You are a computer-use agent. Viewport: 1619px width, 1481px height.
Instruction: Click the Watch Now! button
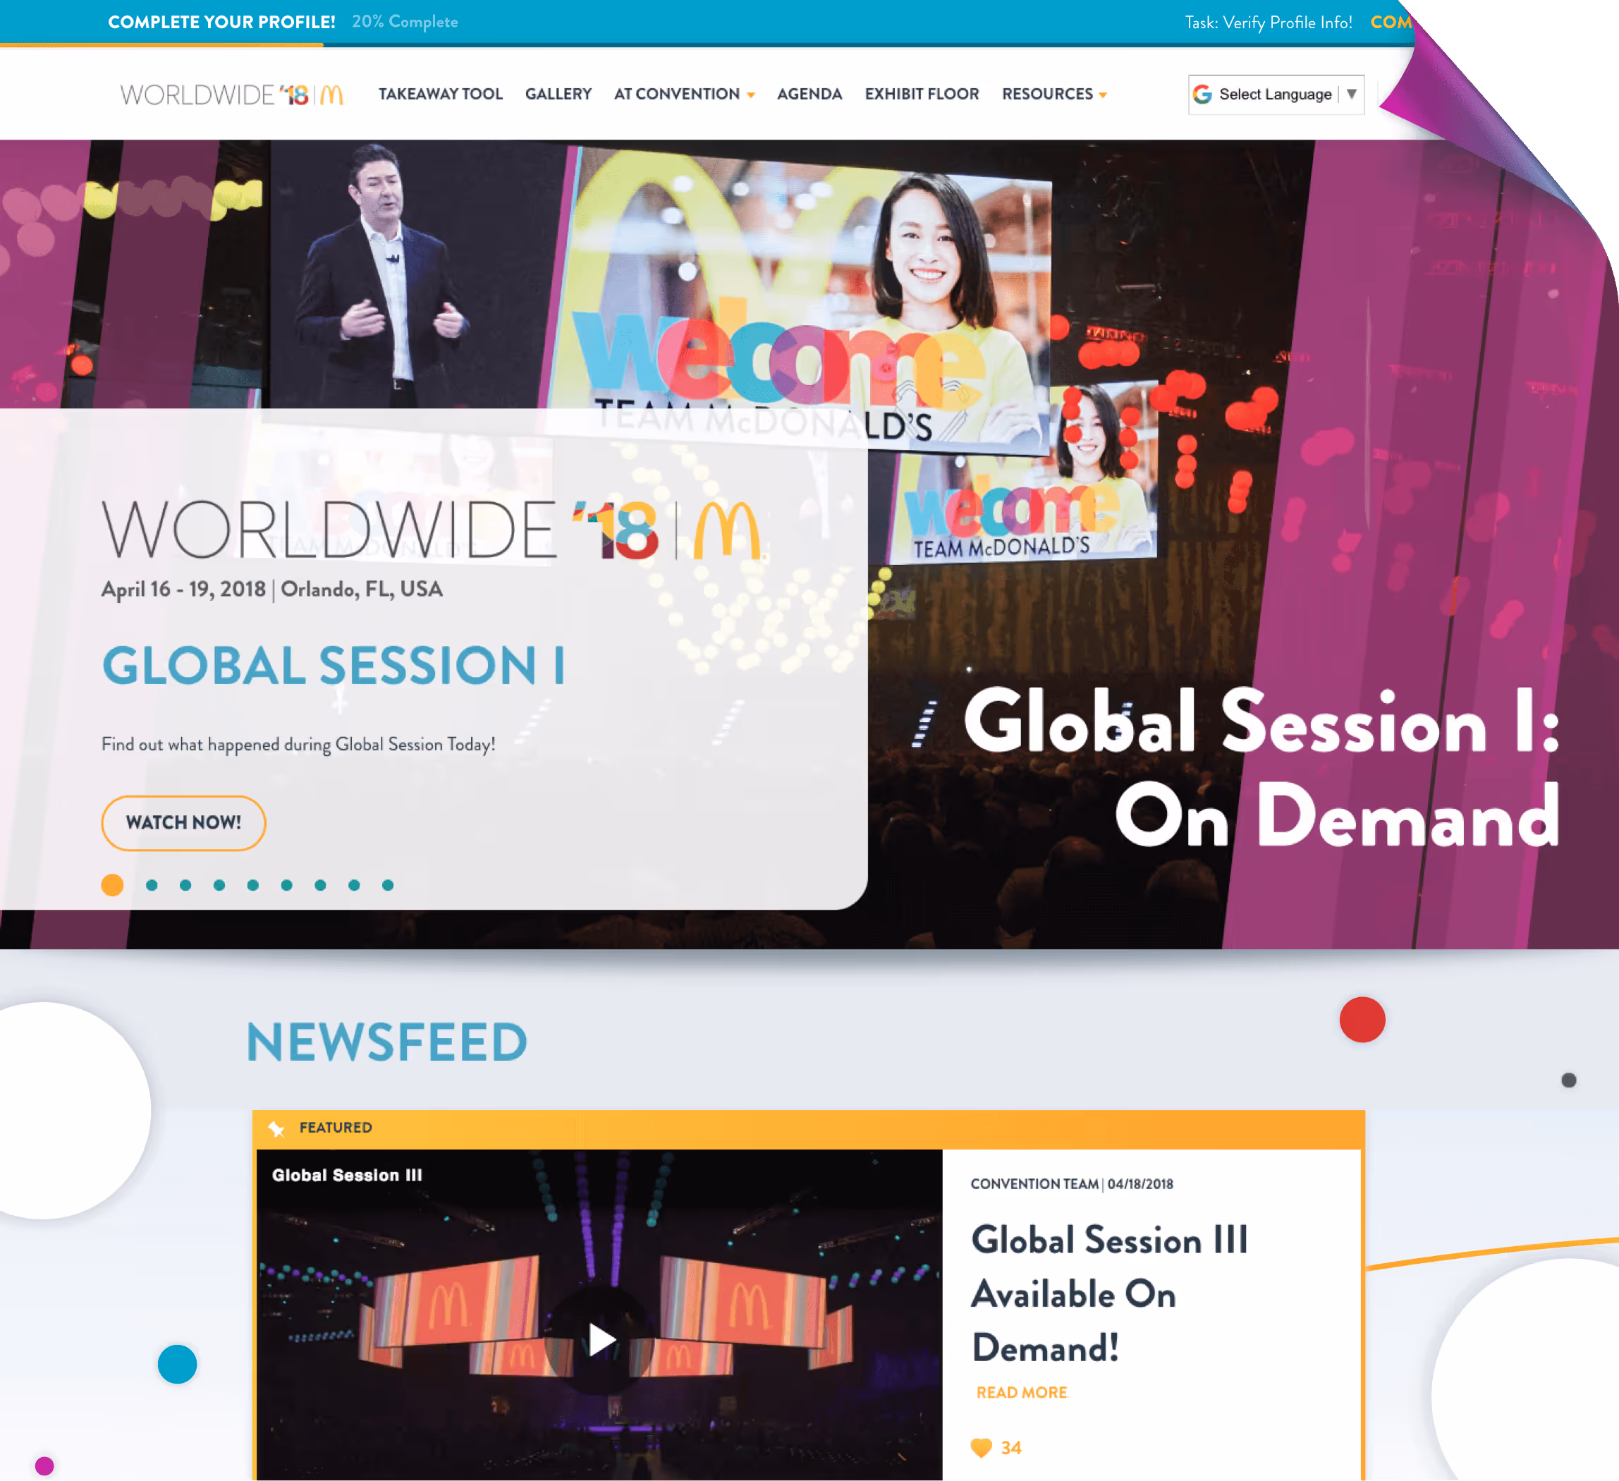(x=183, y=822)
